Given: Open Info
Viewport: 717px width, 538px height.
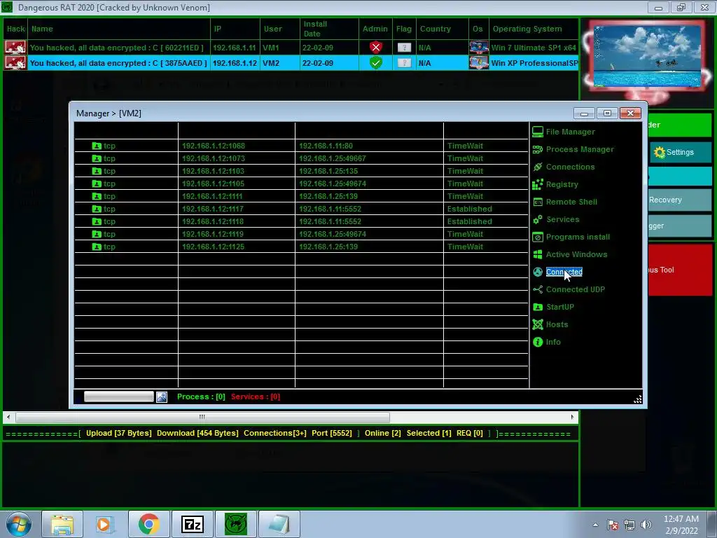Looking at the screenshot, I should (x=553, y=342).
